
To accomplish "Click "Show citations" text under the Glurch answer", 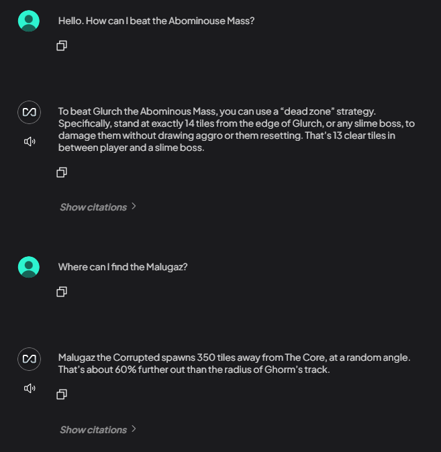I will [x=93, y=207].
